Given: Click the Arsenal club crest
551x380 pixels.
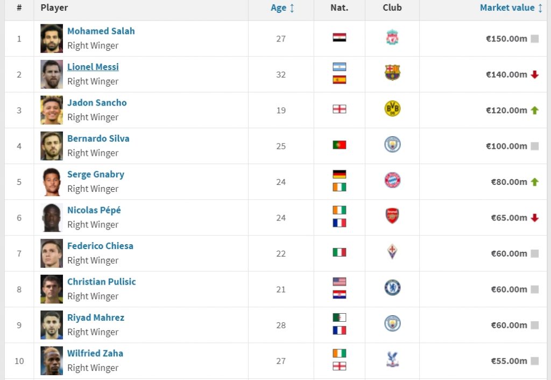Looking at the screenshot, I should click(x=392, y=217).
